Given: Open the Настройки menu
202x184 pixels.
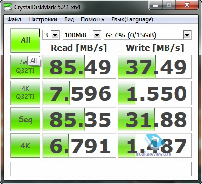Looking at the screenshot, I should pos(43,19).
